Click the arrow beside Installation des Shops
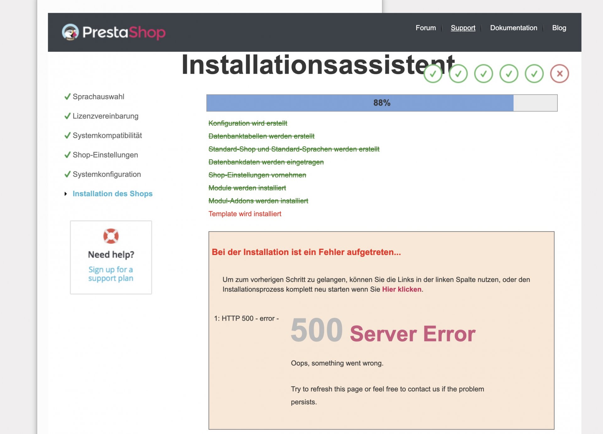603x434 pixels. pos(66,194)
